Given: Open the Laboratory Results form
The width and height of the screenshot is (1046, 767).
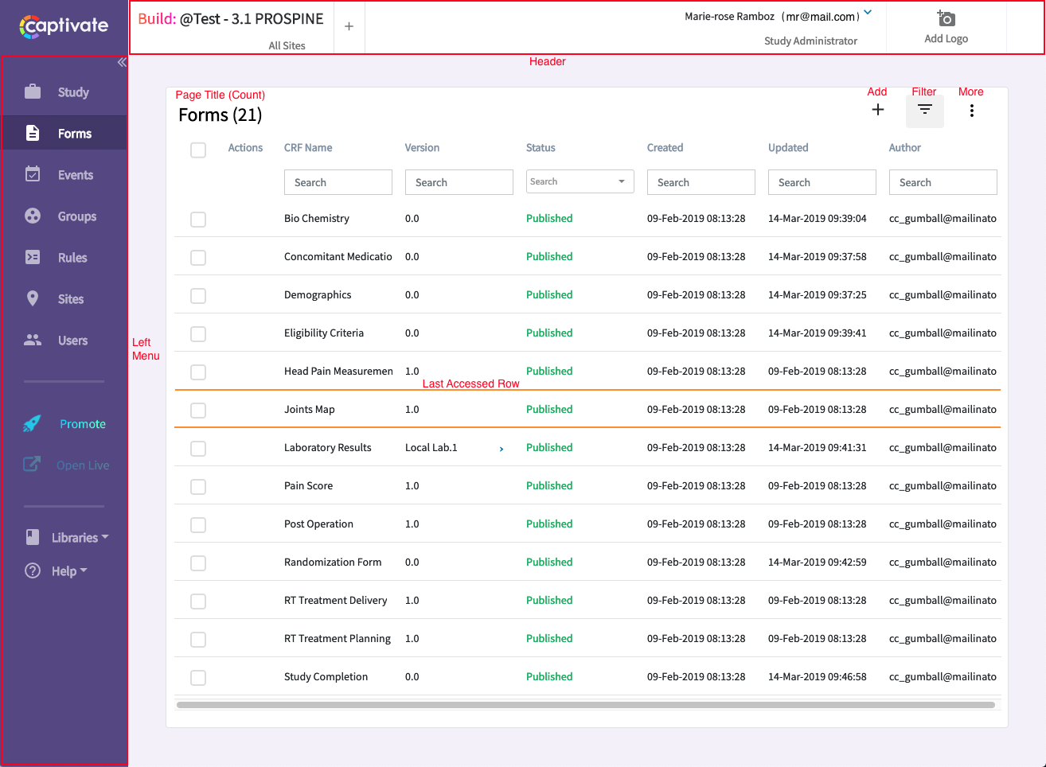Looking at the screenshot, I should [x=327, y=448].
